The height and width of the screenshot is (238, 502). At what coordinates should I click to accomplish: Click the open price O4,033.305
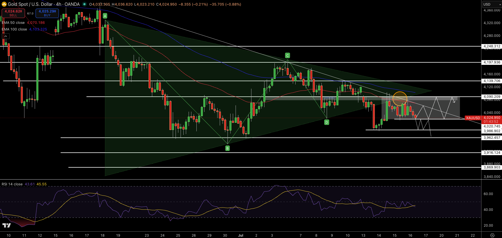click(x=99, y=4)
